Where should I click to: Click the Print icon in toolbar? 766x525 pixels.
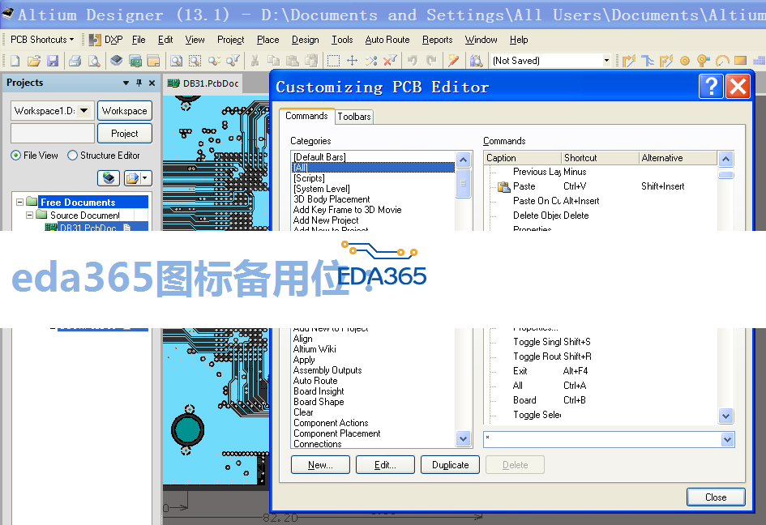[x=75, y=61]
